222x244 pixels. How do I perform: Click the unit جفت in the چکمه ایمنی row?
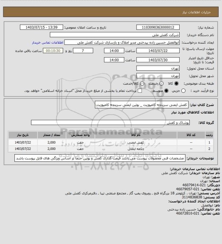coord(80,149)
